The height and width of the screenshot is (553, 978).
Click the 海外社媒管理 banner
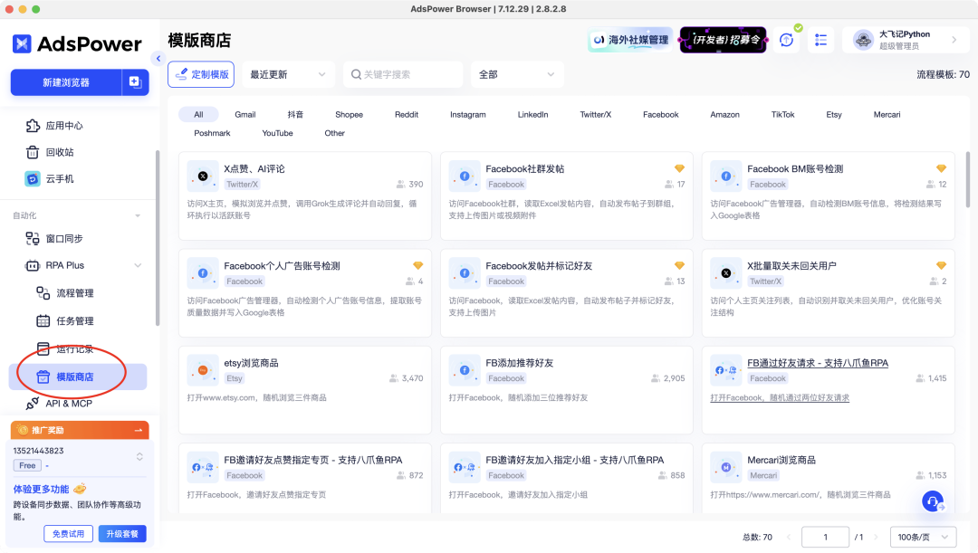(x=630, y=40)
